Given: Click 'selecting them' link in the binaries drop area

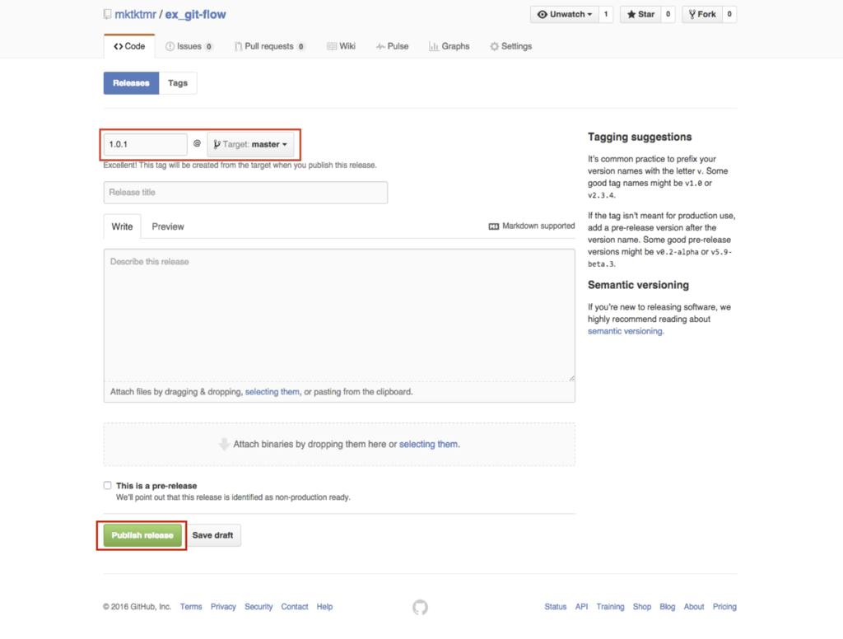Looking at the screenshot, I should [428, 445].
